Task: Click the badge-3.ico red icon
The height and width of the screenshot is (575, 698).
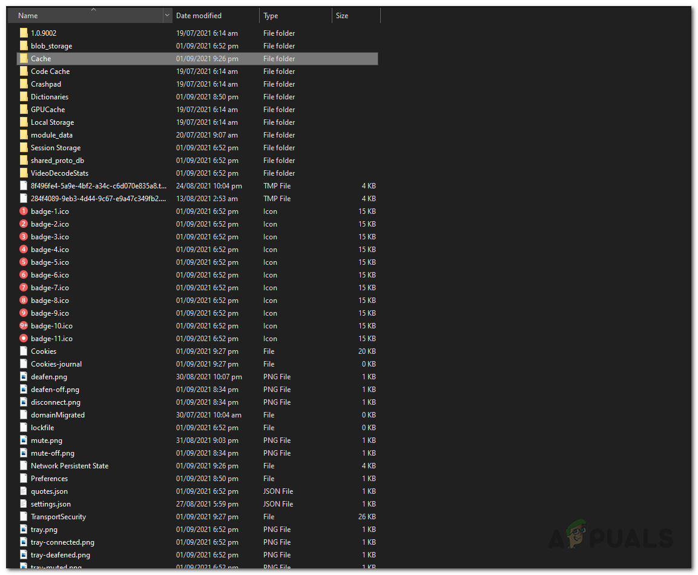Action: 24,236
